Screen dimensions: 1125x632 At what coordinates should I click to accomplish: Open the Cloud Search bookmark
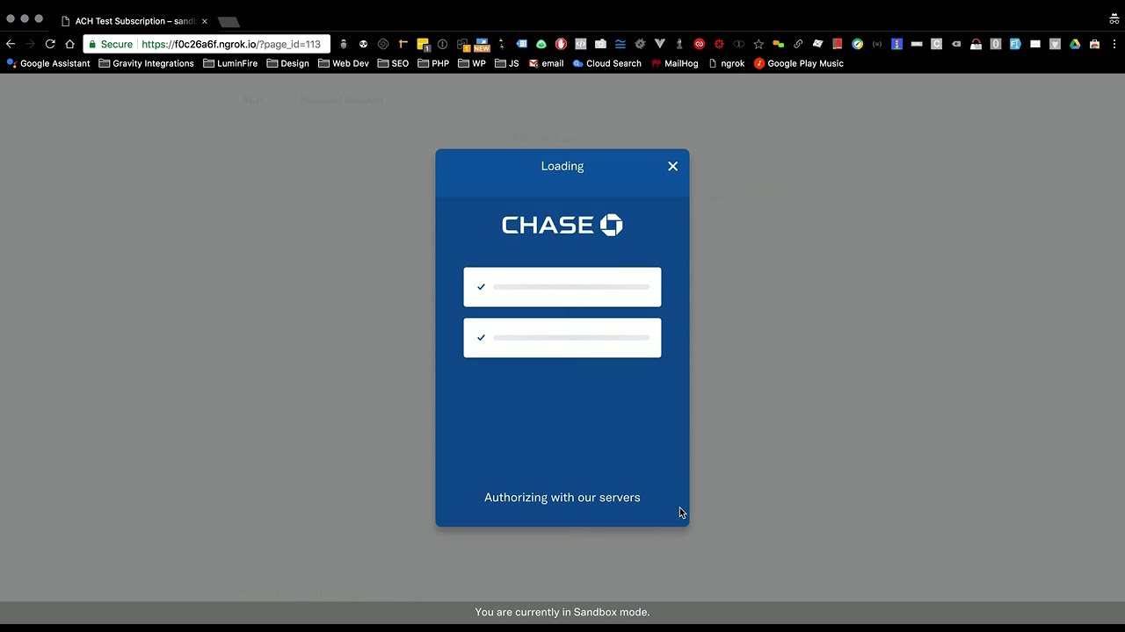coord(606,63)
